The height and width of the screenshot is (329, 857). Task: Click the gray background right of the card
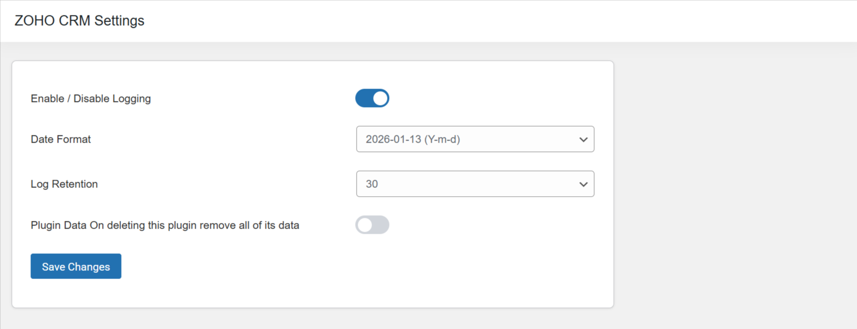click(732, 180)
